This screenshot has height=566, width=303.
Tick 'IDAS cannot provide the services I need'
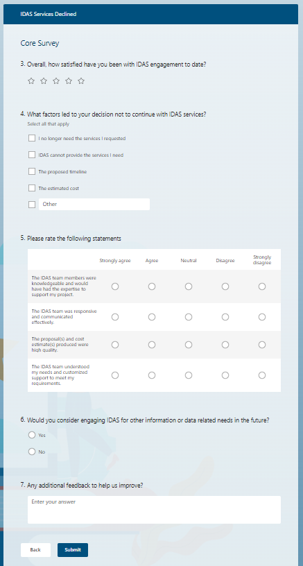[32, 155]
